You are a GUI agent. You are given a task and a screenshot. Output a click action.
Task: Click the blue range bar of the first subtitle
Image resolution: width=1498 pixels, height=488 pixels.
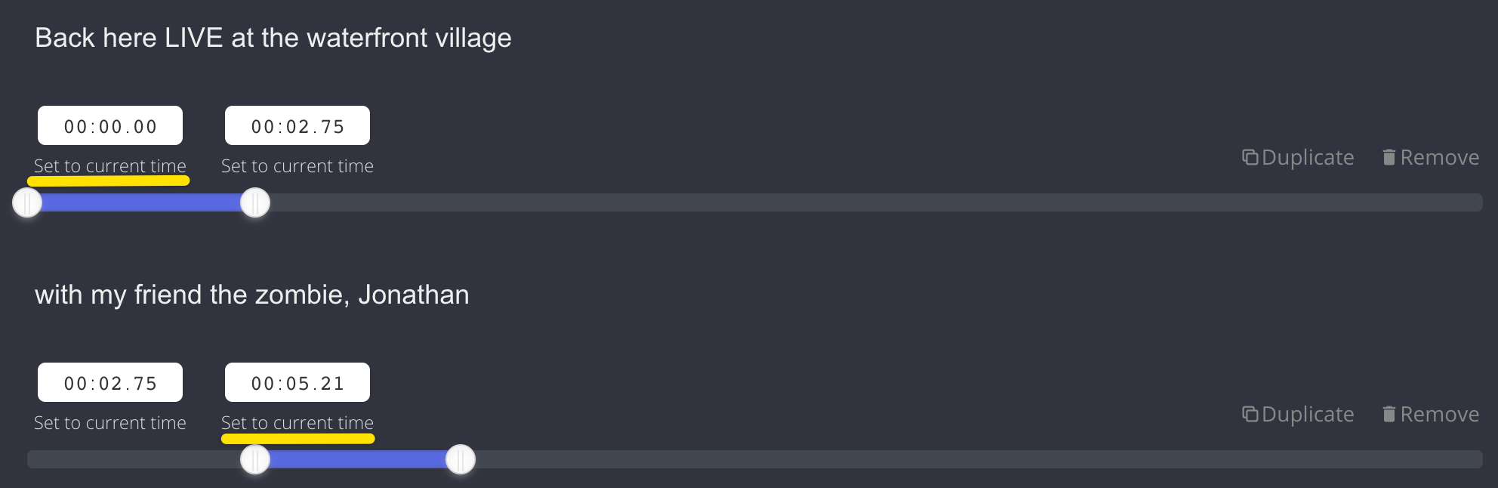[141, 202]
